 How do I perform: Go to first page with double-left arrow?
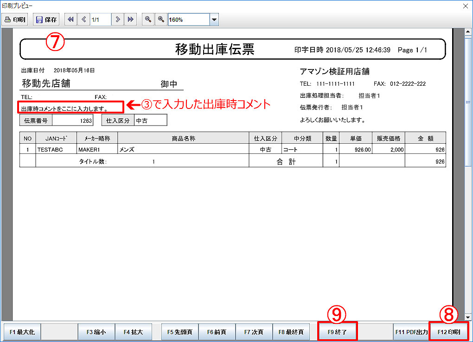point(70,19)
